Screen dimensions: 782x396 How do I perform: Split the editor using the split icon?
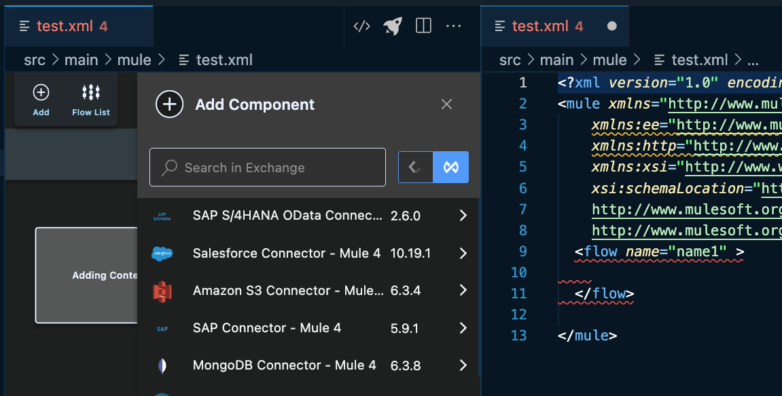click(x=423, y=26)
